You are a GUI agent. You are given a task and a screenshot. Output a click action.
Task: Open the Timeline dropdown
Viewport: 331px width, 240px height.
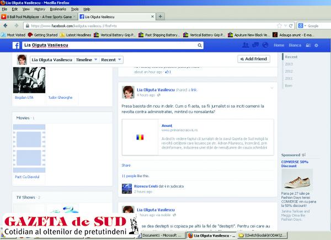point(87,60)
